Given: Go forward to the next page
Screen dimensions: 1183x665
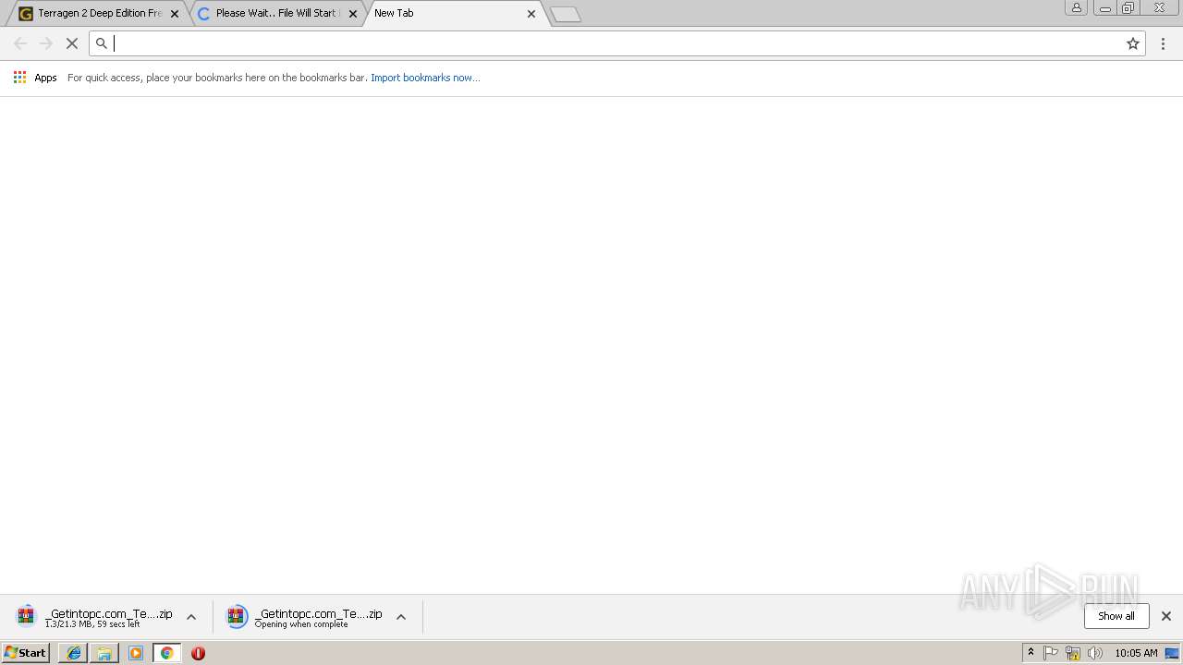Looking at the screenshot, I should tap(46, 43).
